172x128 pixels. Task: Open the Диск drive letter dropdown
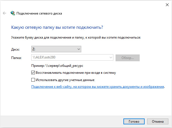pyautogui.click(x=56, y=49)
